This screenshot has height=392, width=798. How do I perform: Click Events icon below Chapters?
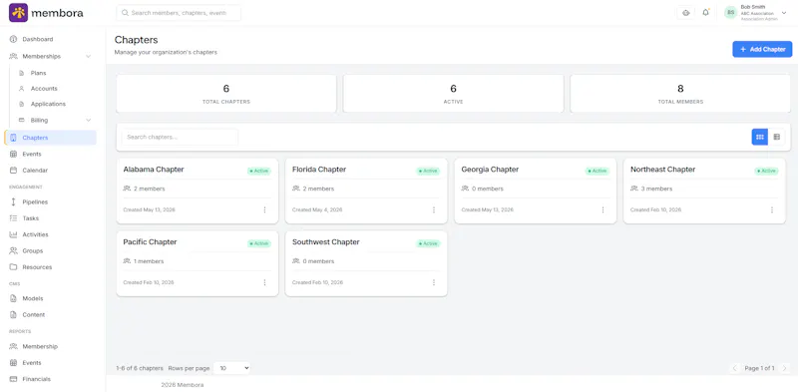13,155
